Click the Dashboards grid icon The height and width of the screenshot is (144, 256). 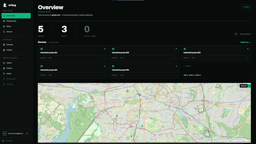point(4,21)
